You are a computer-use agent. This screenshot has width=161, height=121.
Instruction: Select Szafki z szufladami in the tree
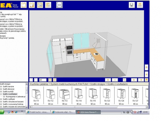point(10,94)
